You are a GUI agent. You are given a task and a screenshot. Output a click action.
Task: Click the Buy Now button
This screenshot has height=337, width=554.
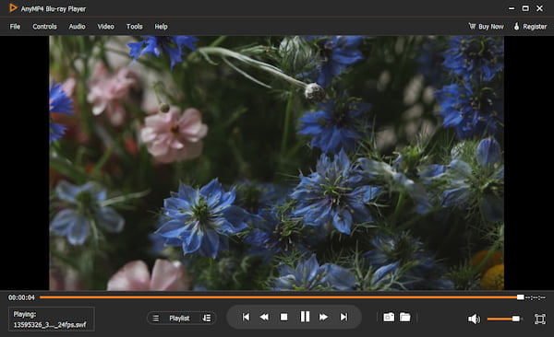point(487,27)
